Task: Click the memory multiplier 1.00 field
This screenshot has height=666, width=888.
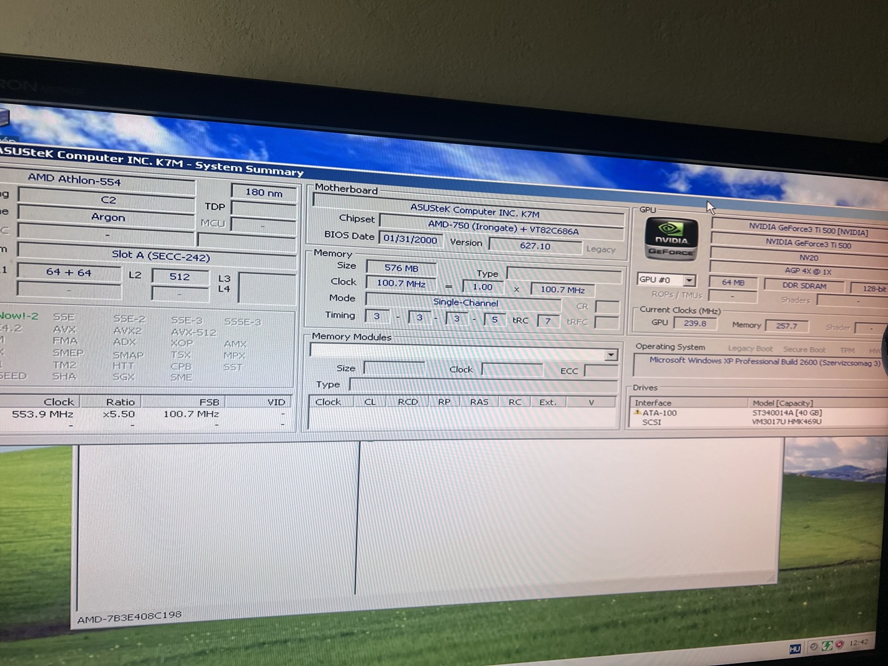Action: point(482,287)
